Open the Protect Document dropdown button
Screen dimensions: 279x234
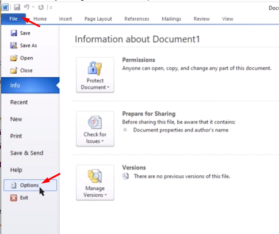tap(95, 75)
